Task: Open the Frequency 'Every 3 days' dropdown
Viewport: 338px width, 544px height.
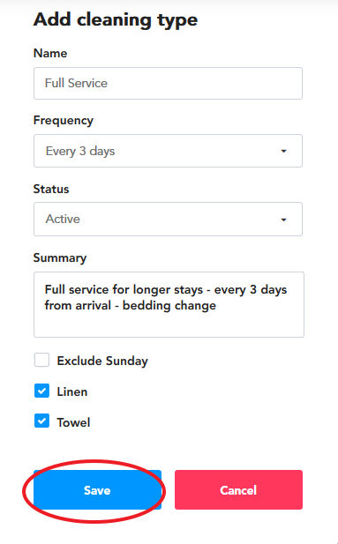Action: 168,151
